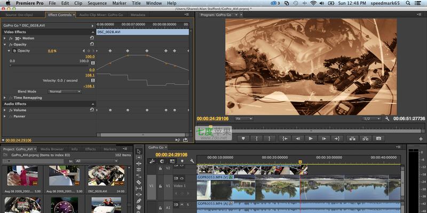427x213 pixels.
Task: Open the 1/2 playback resolution dropdown
Action: [x=371, y=119]
